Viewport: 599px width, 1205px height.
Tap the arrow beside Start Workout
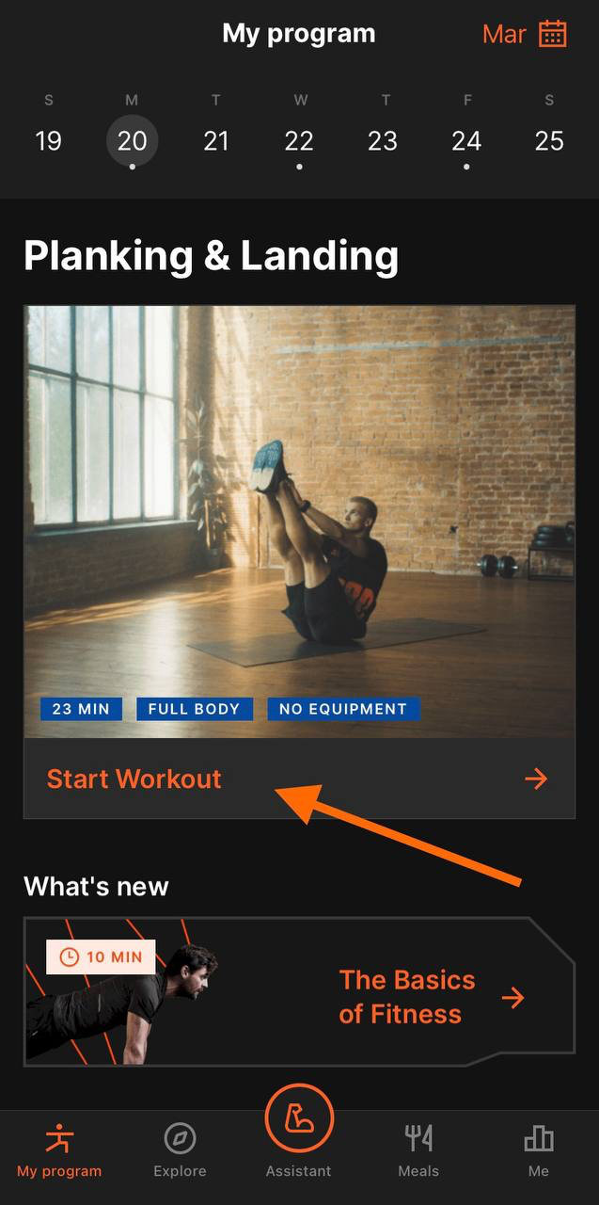coord(536,779)
